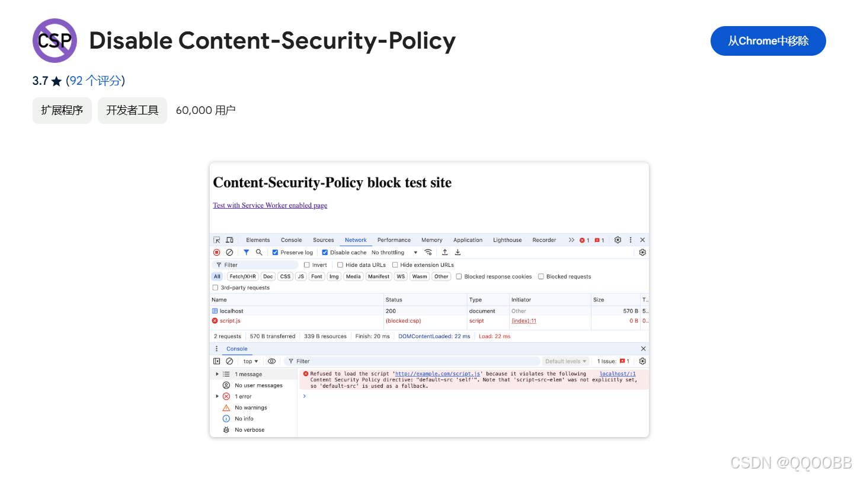Clear the console icon
854x478 pixels.
(x=229, y=361)
